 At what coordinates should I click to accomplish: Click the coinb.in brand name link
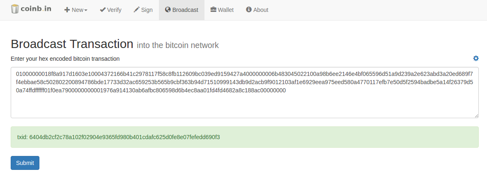coord(36,9)
